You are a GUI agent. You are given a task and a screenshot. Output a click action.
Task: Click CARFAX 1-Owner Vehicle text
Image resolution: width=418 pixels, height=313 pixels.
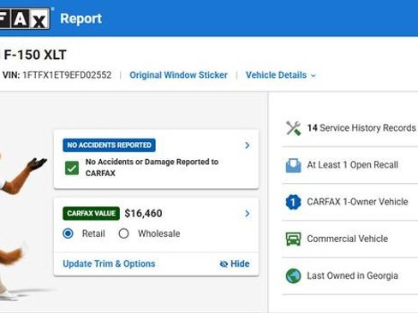coord(357,202)
